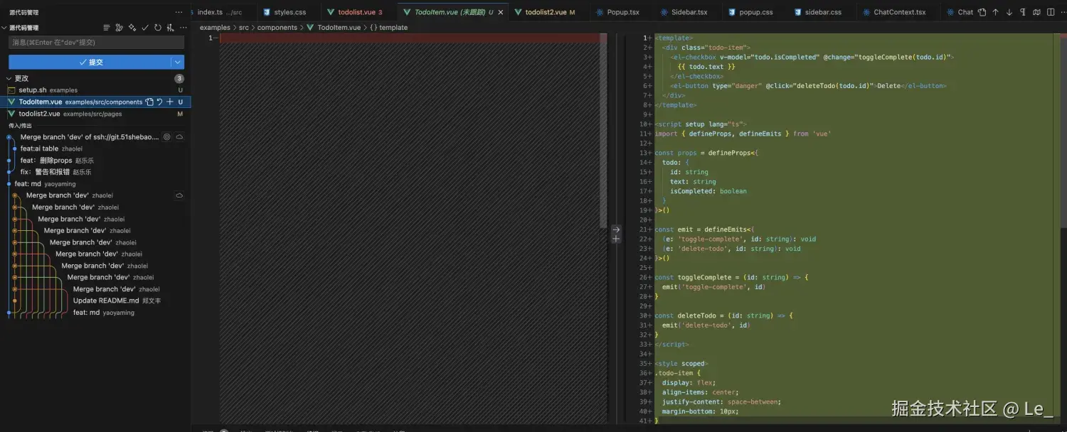The height and width of the screenshot is (432, 1067).
Task: Collapse the 源代码管理 repository section
Action: click(x=5, y=28)
